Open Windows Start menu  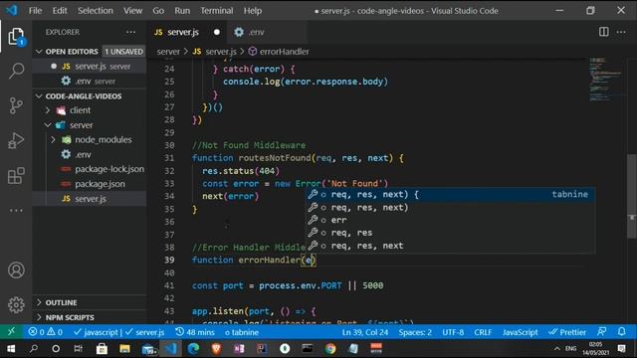(11, 348)
